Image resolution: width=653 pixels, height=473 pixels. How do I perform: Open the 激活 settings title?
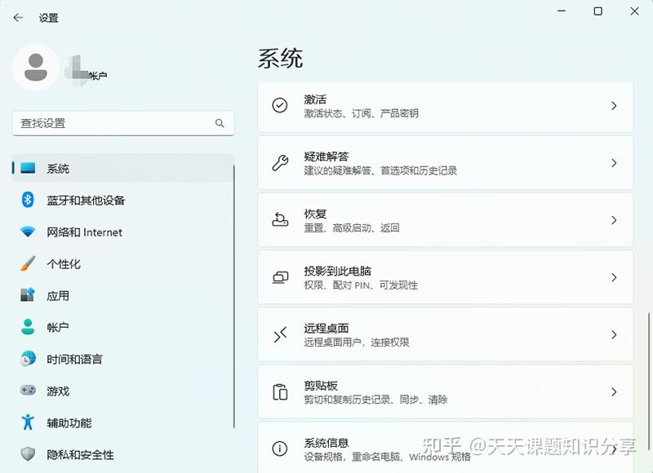point(315,99)
